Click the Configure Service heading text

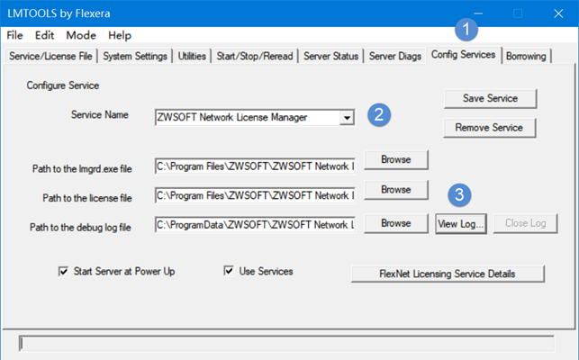63,85
